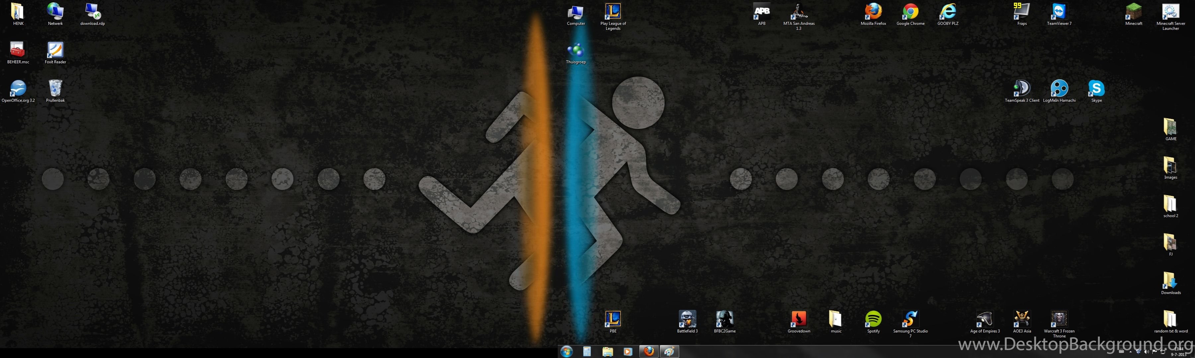Select the school 2 folder
1195x358 pixels.
tap(1170, 206)
